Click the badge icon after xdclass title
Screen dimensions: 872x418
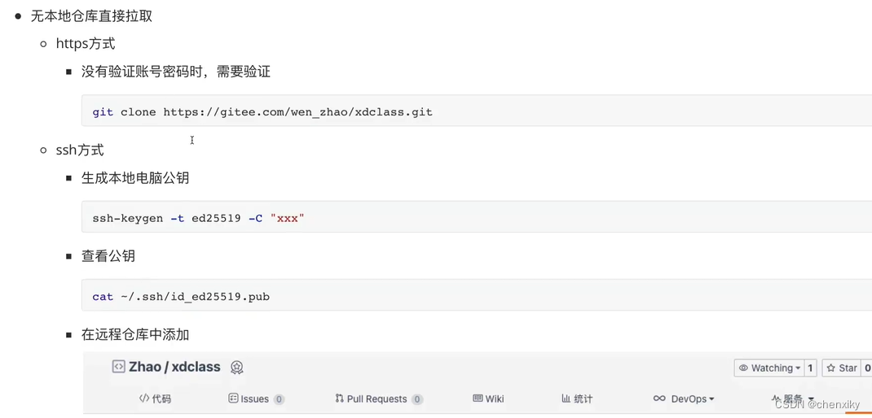236,368
